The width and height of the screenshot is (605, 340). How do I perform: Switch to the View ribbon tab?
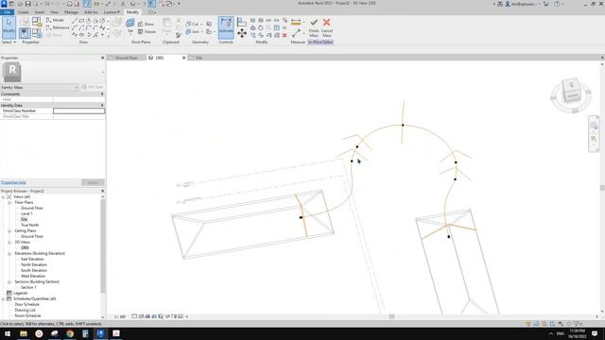(x=54, y=12)
